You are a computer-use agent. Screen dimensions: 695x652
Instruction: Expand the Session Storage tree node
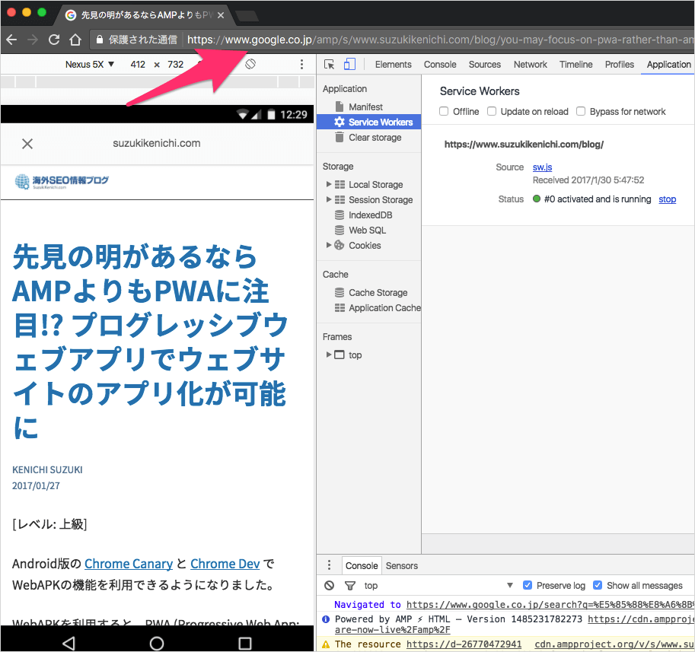tap(328, 199)
